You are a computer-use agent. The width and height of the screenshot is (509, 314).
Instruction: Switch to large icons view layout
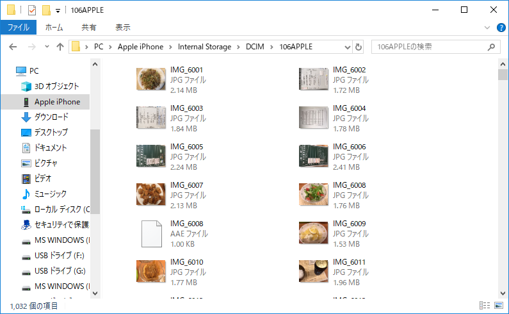(499, 306)
